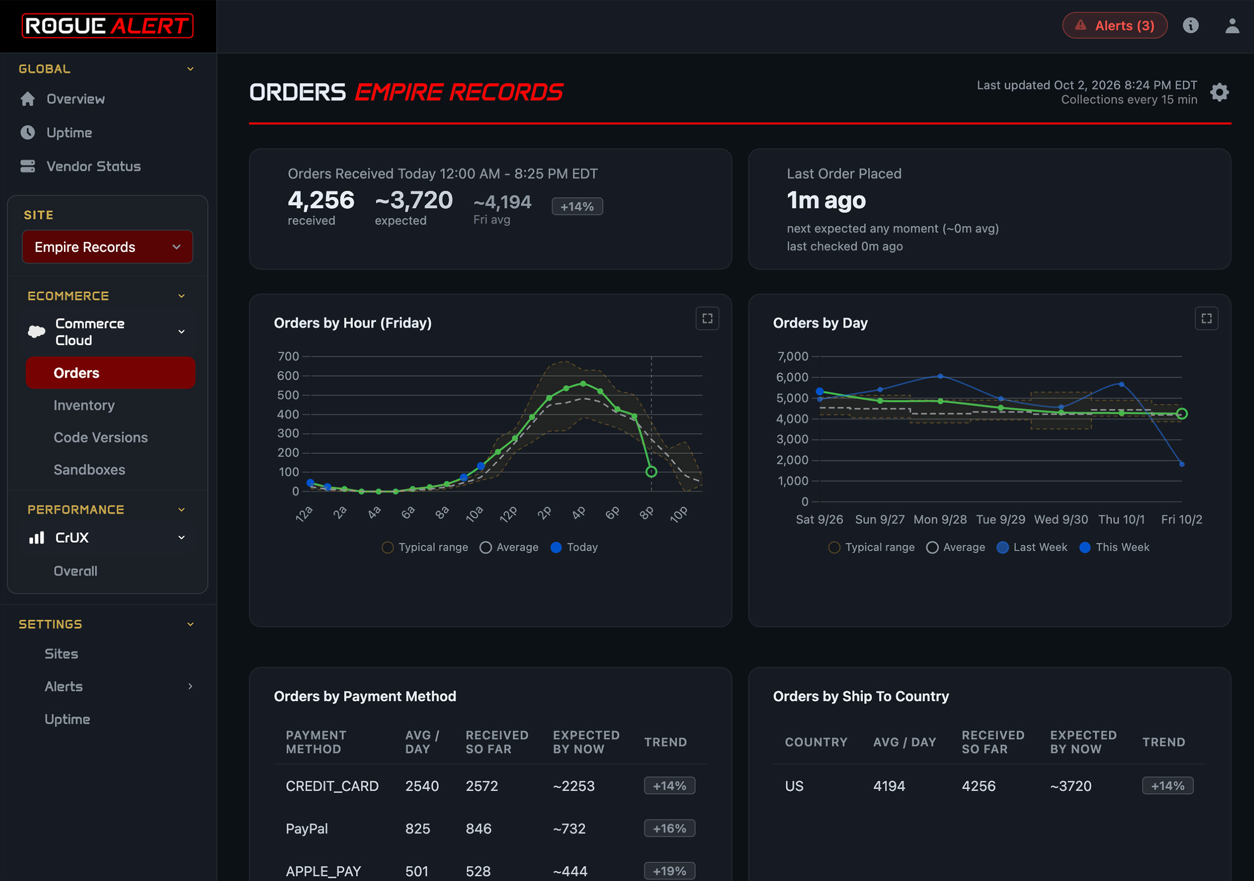Click the ~4,194 Fri avg value
The height and width of the screenshot is (881, 1254).
503,202
